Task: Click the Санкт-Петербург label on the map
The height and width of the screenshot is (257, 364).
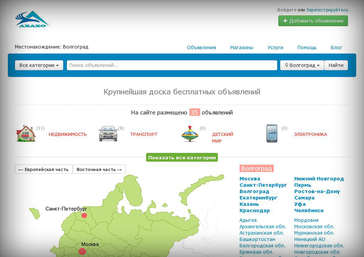Action: (66, 209)
